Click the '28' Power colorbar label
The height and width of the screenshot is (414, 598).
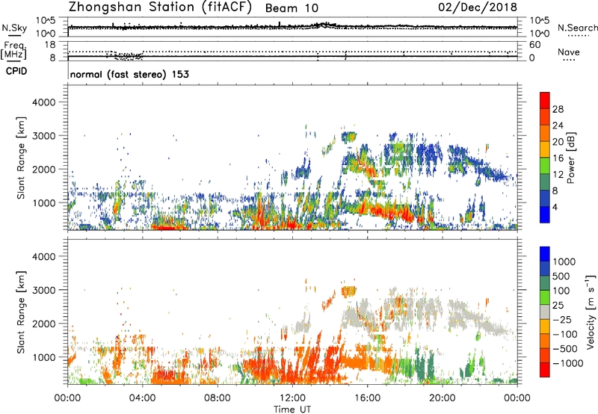[558, 109]
